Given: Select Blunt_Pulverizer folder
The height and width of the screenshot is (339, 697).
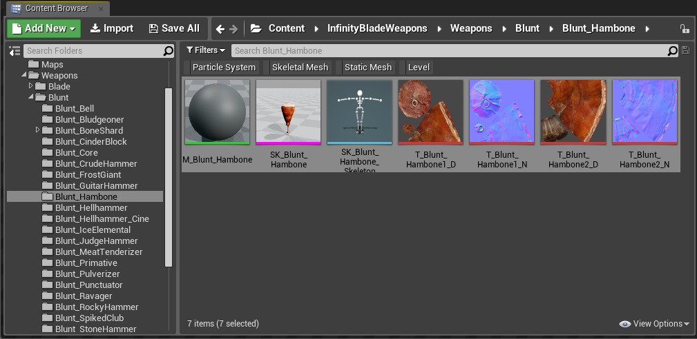Looking at the screenshot, I should point(82,274).
